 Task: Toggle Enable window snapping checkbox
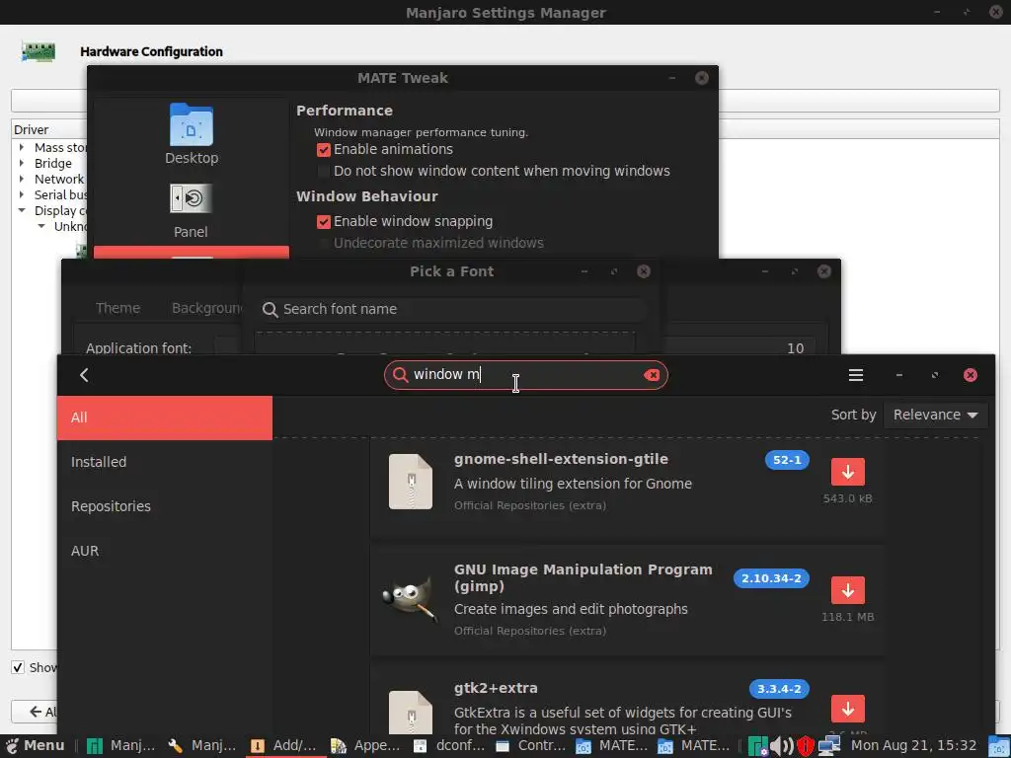(324, 222)
